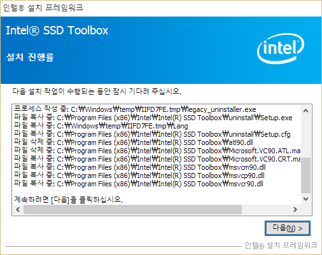
Task: Click the horizontal scrollbar thumb in the log
Action: click(x=132, y=210)
